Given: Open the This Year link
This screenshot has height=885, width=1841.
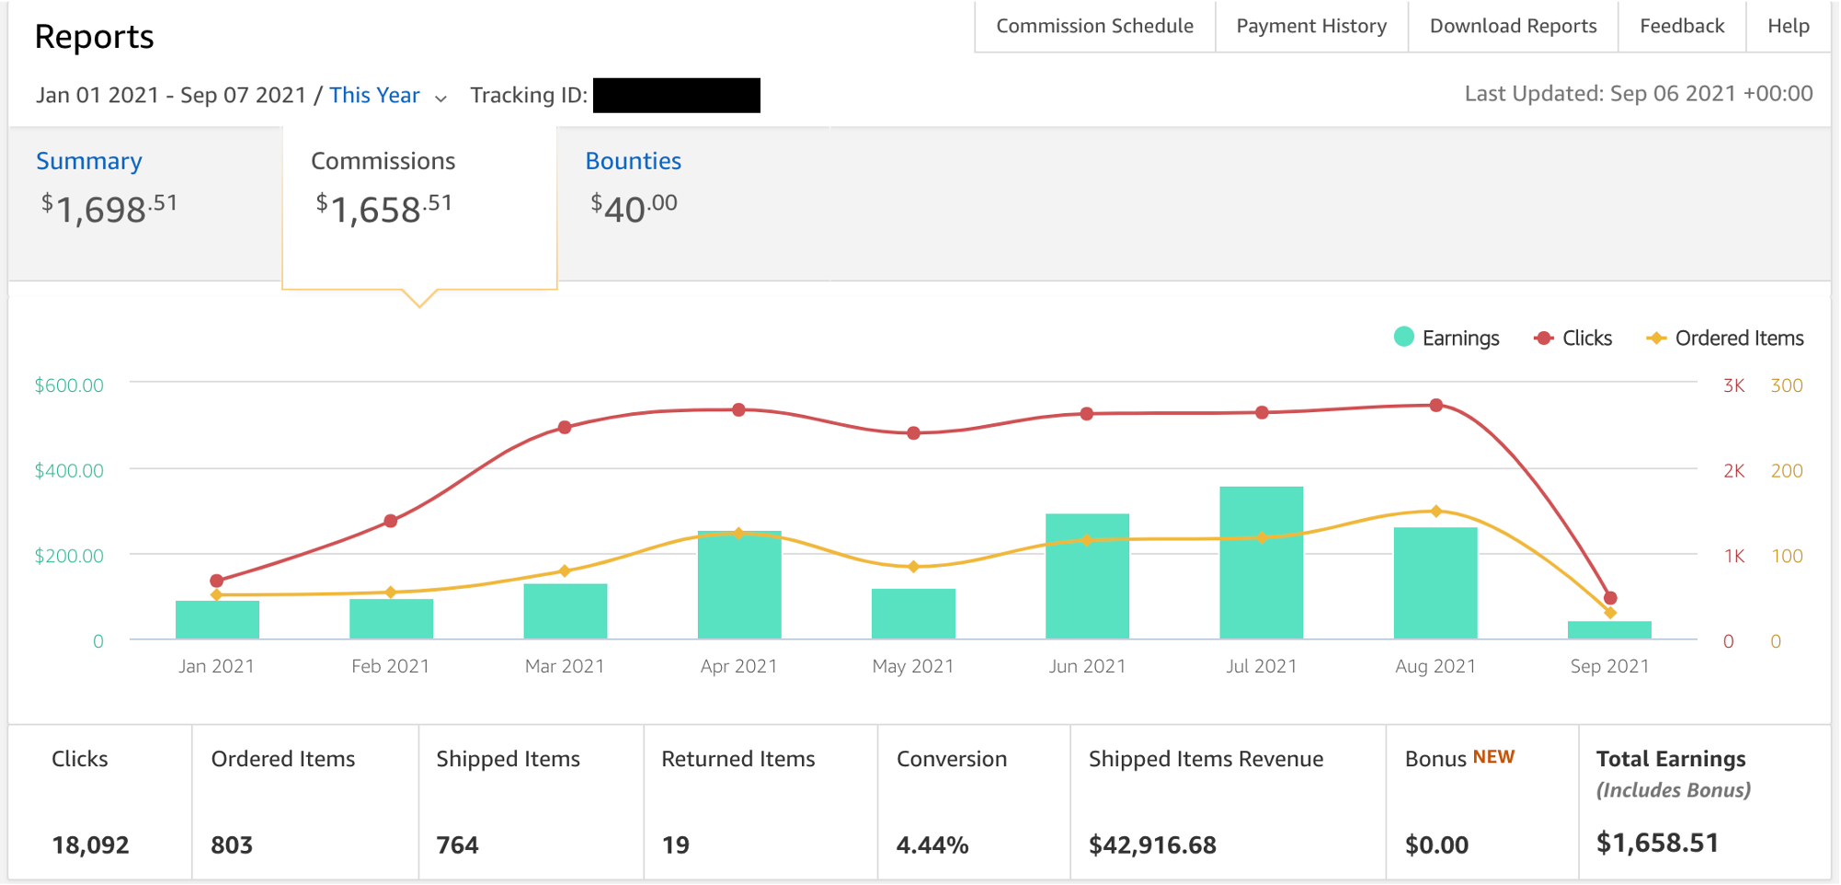Looking at the screenshot, I should click(374, 95).
